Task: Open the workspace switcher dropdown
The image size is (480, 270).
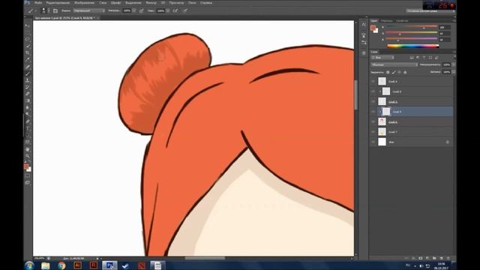Action: 430,10
